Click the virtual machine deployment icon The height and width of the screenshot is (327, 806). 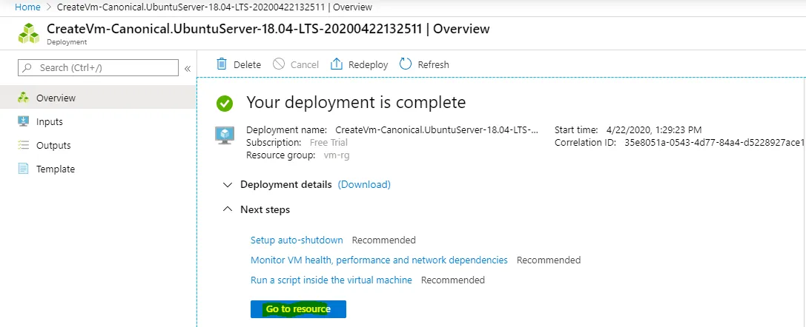pyautogui.click(x=225, y=135)
